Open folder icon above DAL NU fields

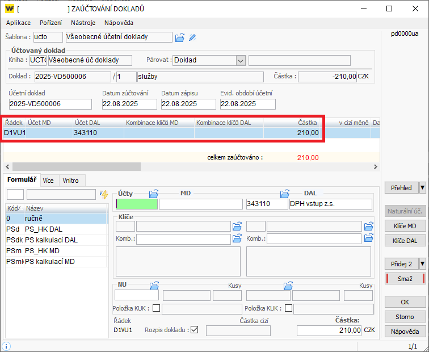click(288, 286)
